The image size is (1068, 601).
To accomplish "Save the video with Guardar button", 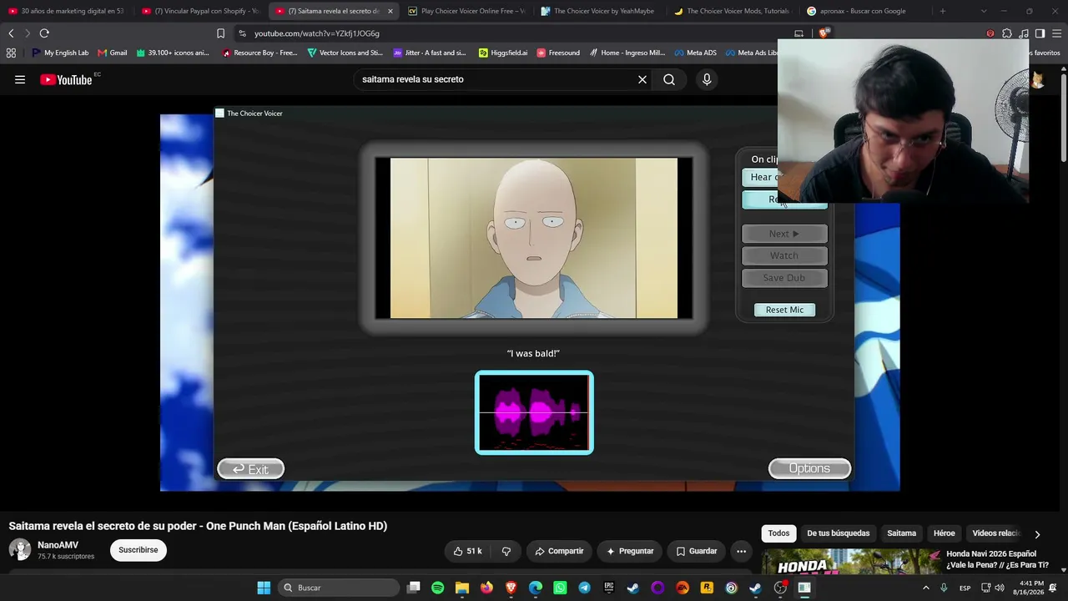I will click(697, 551).
